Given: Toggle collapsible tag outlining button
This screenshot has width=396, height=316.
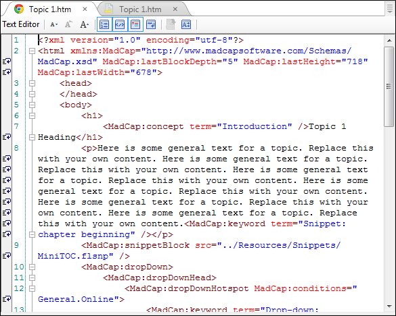Looking at the screenshot, I should [135, 24].
